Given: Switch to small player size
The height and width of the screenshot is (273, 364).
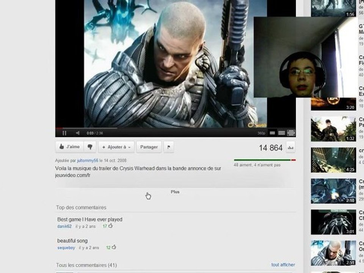Looking at the screenshot, I should tap(272, 133).
